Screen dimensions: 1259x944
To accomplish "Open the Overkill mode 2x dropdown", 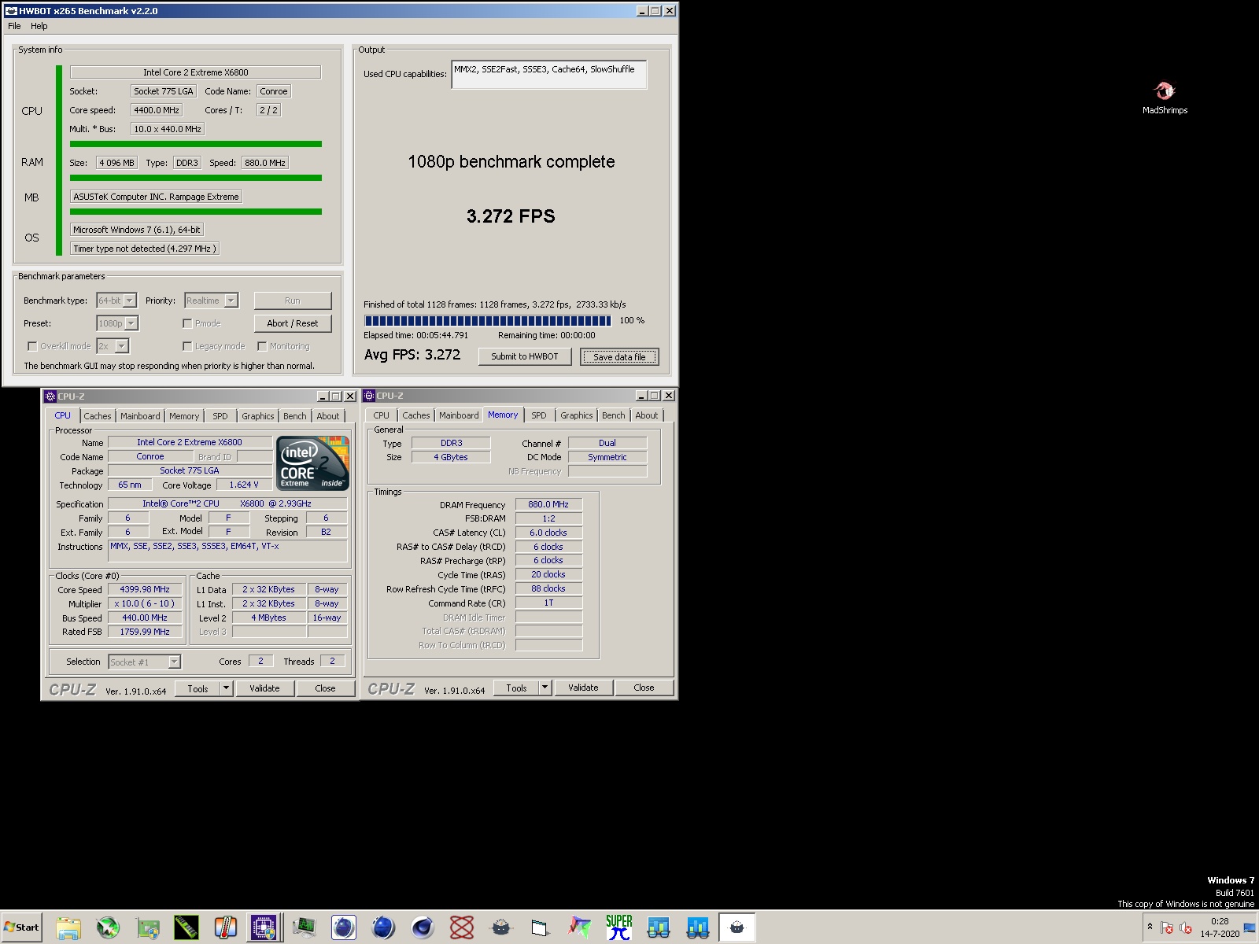I will pos(113,346).
